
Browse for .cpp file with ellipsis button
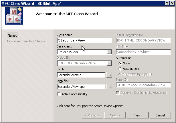pyautogui.click(x=109, y=86)
